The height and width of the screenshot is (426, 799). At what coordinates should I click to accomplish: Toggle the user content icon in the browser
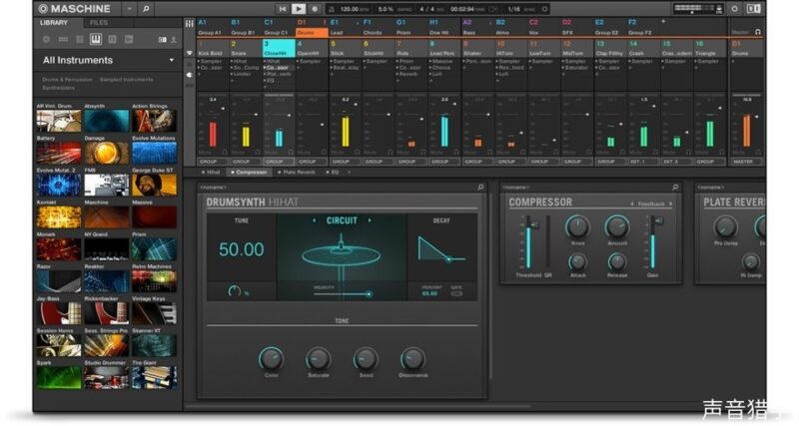click(173, 39)
